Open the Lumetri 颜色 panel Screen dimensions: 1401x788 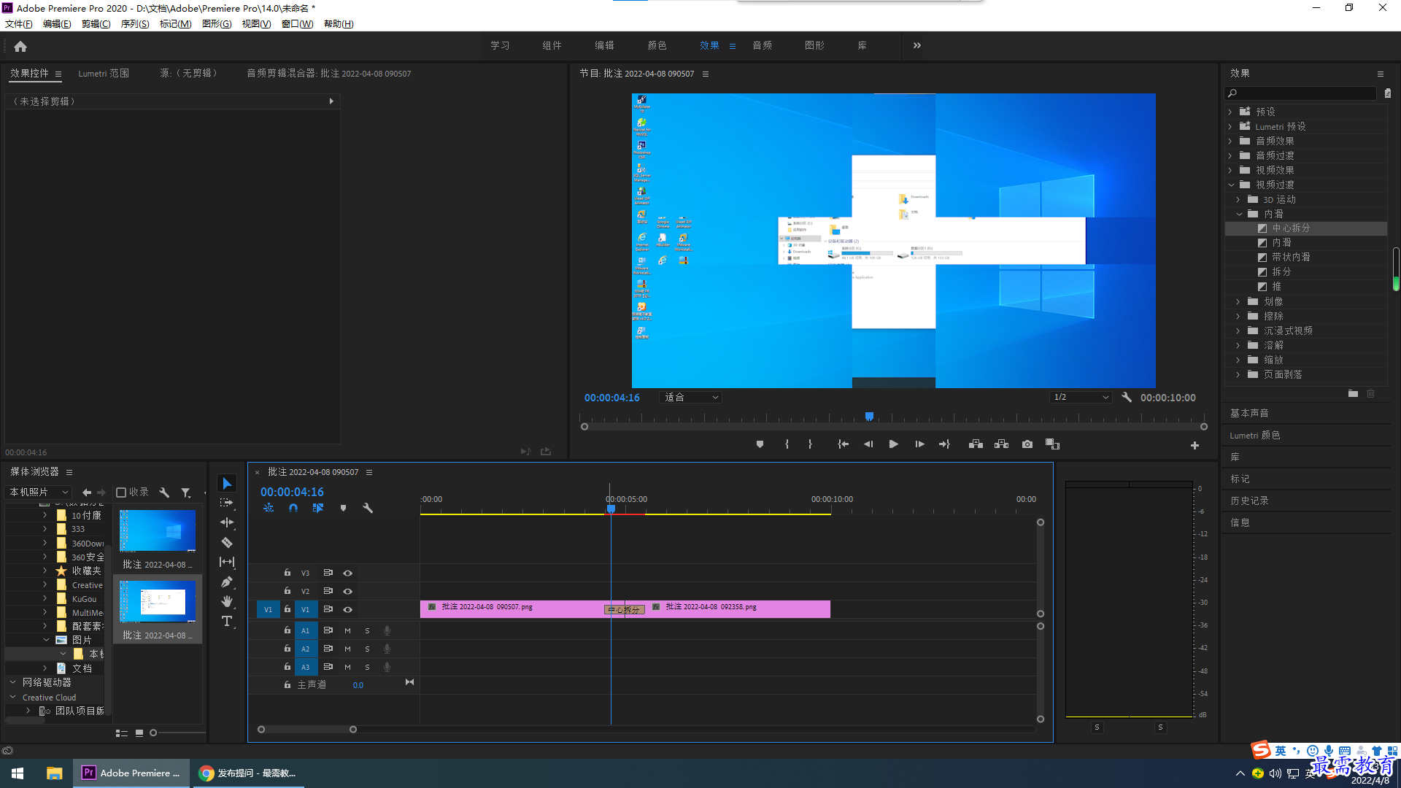[1255, 435]
